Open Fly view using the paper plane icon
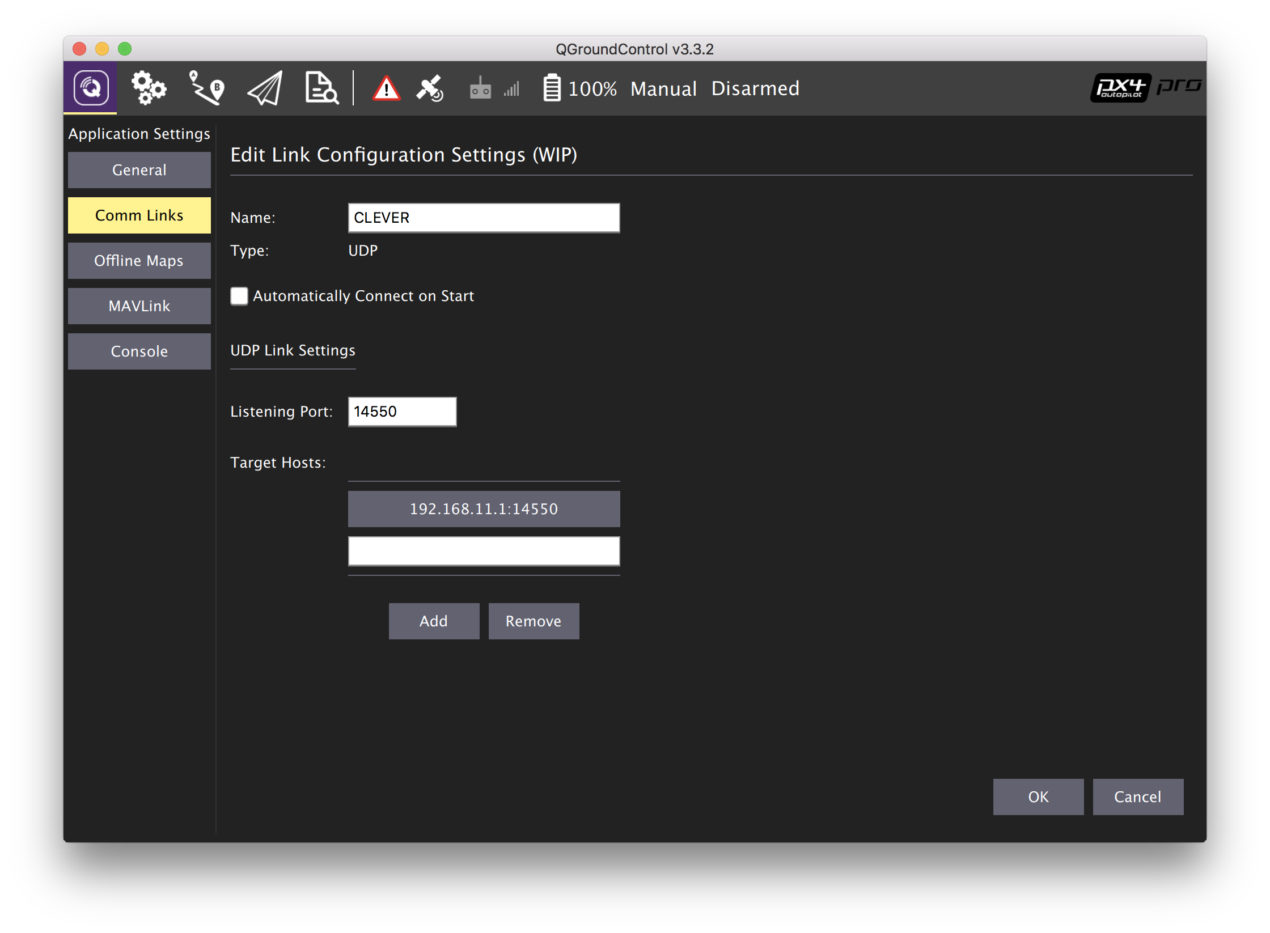Screen dimensions: 1270x933 [x=263, y=88]
